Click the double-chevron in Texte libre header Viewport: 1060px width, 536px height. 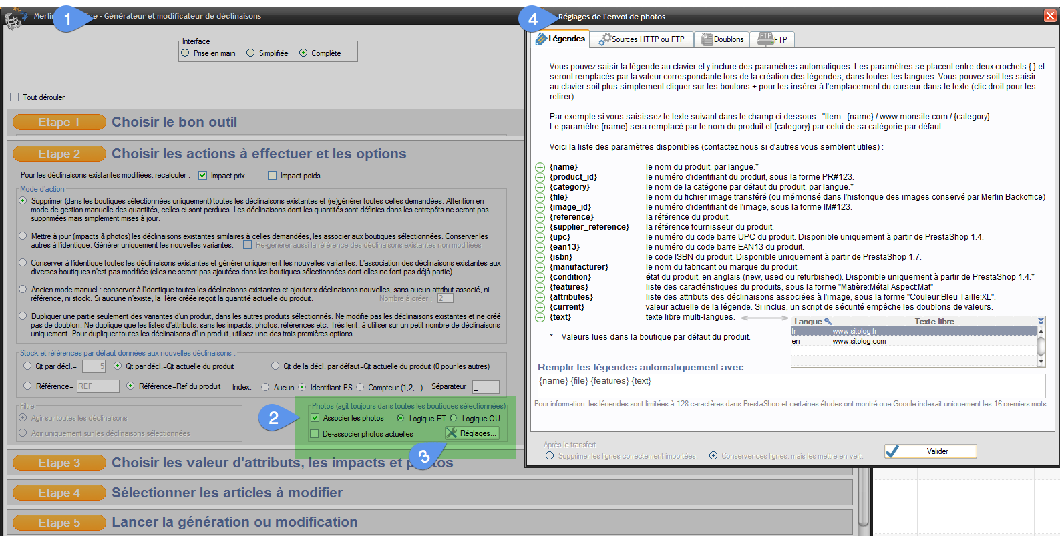point(1041,322)
